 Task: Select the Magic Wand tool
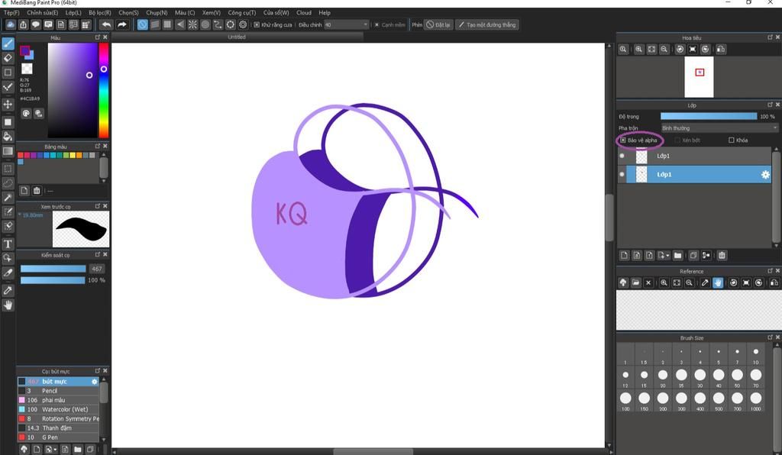pos(8,198)
